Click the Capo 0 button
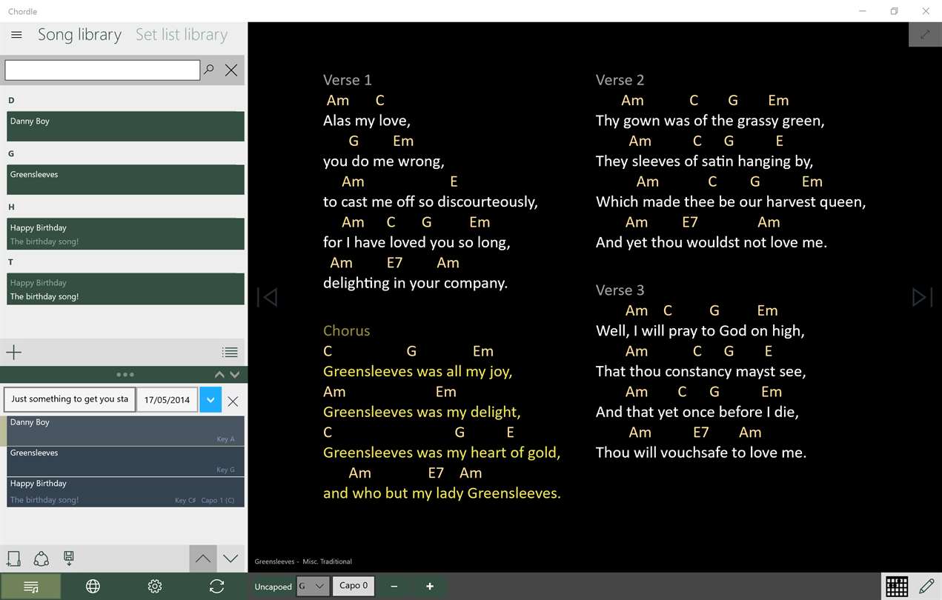 tap(354, 586)
